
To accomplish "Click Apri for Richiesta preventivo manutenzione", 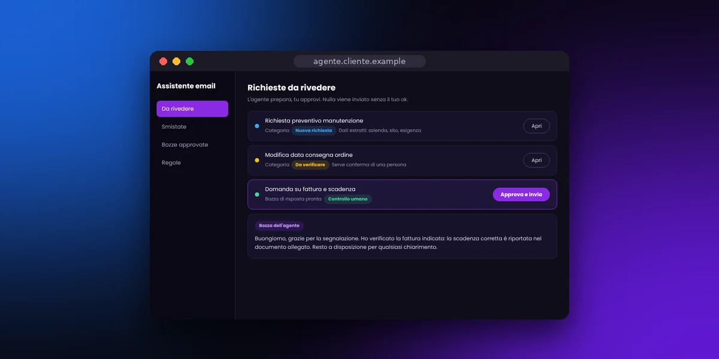I will click(x=536, y=126).
